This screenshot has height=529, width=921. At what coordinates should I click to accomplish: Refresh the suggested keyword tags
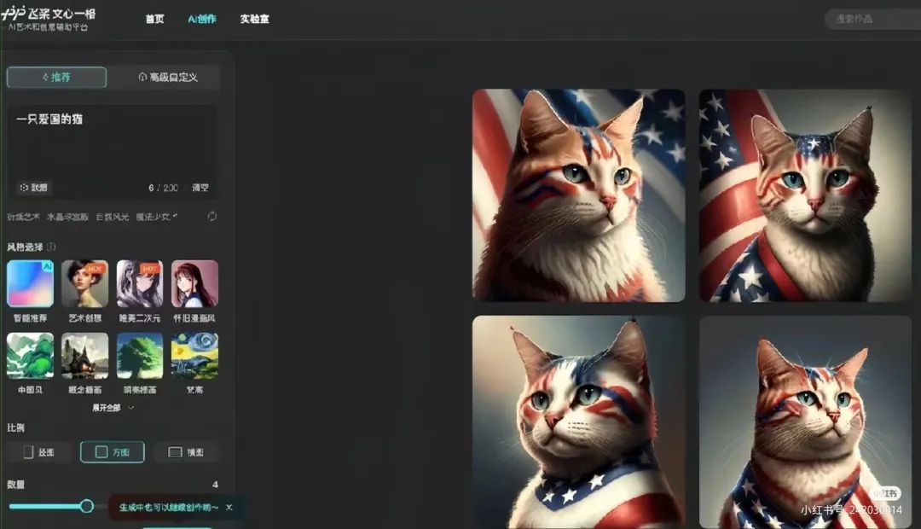point(212,217)
